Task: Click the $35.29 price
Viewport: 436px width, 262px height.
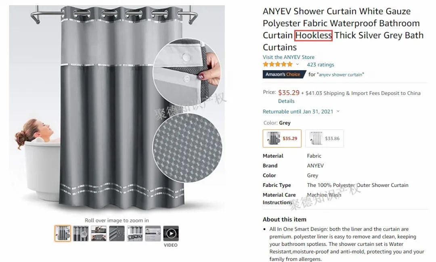Action: point(289,92)
